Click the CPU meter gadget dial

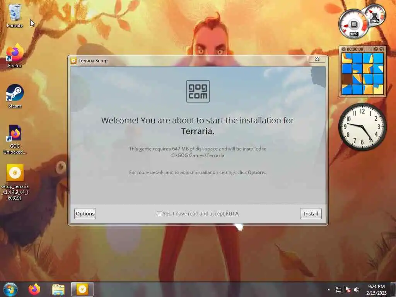(x=353, y=24)
